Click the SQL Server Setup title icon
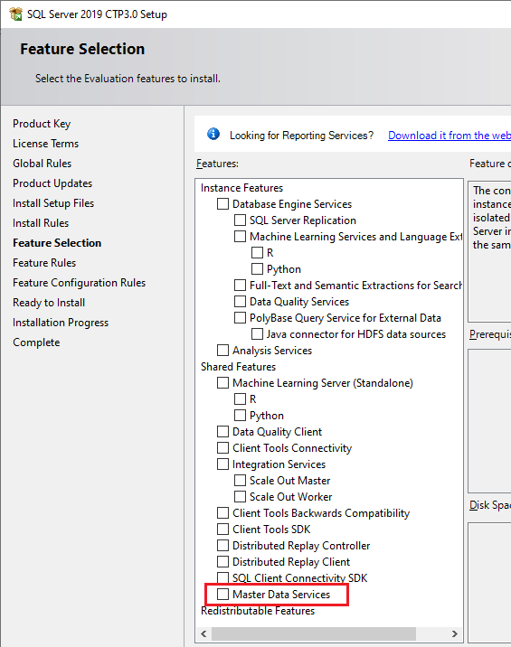Viewport: 511px width, 647px height. pos(16,14)
